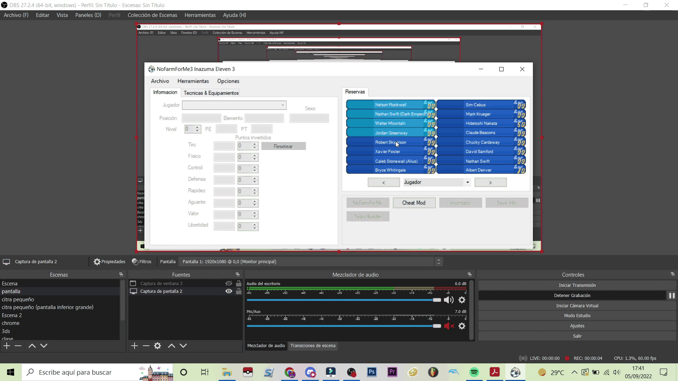The width and height of the screenshot is (678, 381).
Task: Expand the Pantalla monitor selection dropdown
Action: [x=439, y=262]
